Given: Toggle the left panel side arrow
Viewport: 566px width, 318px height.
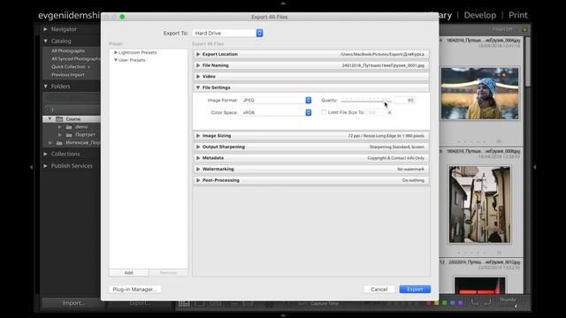Looking at the screenshot, I should pyautogui.click(x=32, y=167).
